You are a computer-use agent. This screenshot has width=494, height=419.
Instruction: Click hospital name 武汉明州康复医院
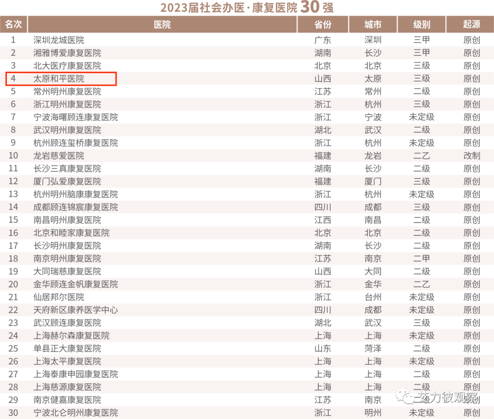coord(67,130)
